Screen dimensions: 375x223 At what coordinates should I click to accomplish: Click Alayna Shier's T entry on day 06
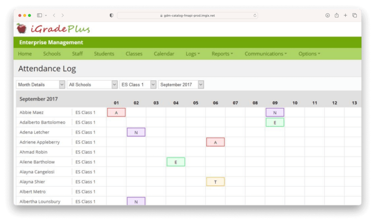tap(215, 182)
